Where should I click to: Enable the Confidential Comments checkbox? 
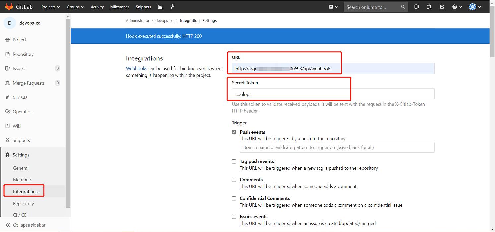click(x=234, y=198)
